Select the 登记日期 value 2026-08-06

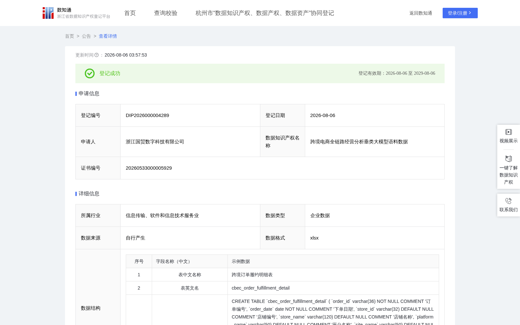[323, 115]
